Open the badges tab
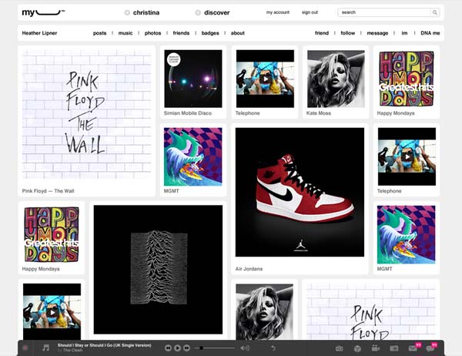 210,33
